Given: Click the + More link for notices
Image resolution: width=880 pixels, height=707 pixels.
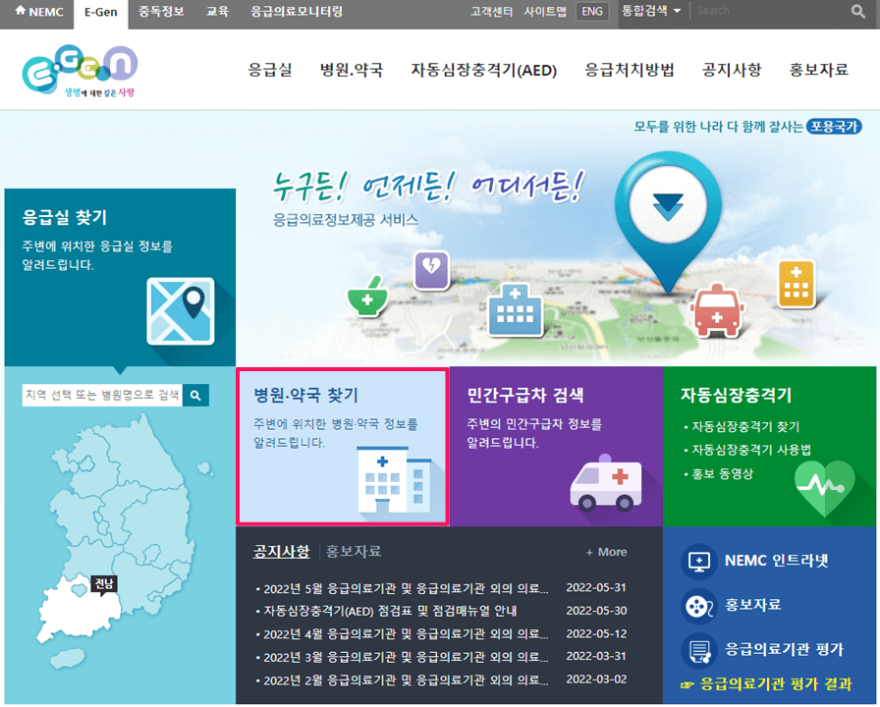Looking at the screenshot, I should pos(606,552).
